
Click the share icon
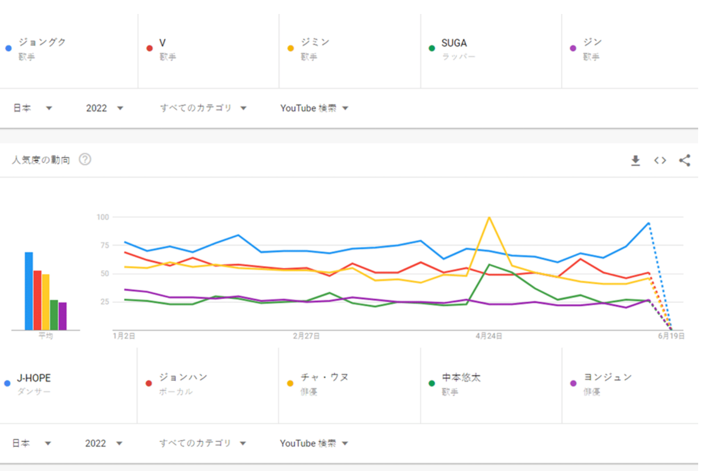684,160
